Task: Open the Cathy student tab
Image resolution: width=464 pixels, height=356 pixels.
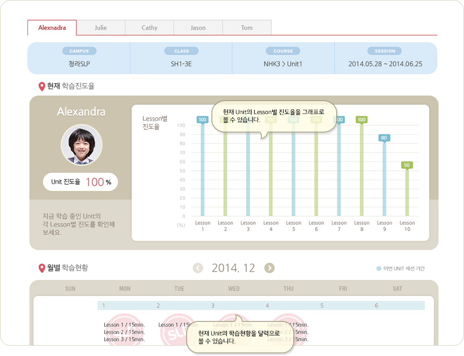Action: (x=150, y=27)
